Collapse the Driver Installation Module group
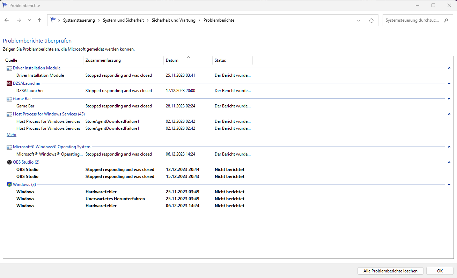 pos(449,68)
